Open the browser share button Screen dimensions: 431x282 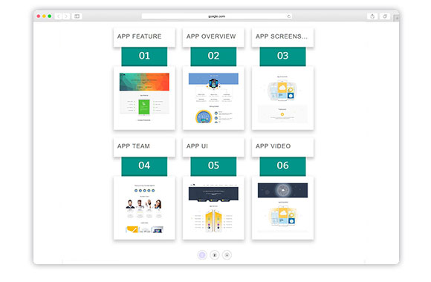(x=372, y=16)
